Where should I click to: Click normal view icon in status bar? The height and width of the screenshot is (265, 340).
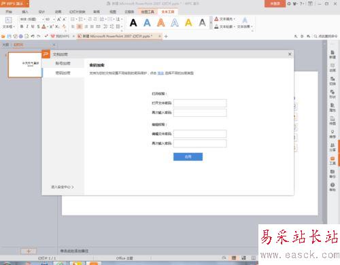[x=234, y=258]
